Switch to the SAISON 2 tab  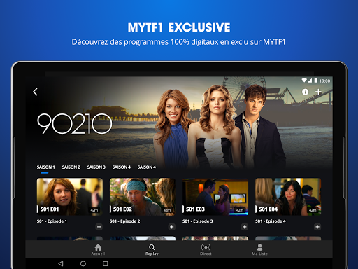tap(71, 167)
